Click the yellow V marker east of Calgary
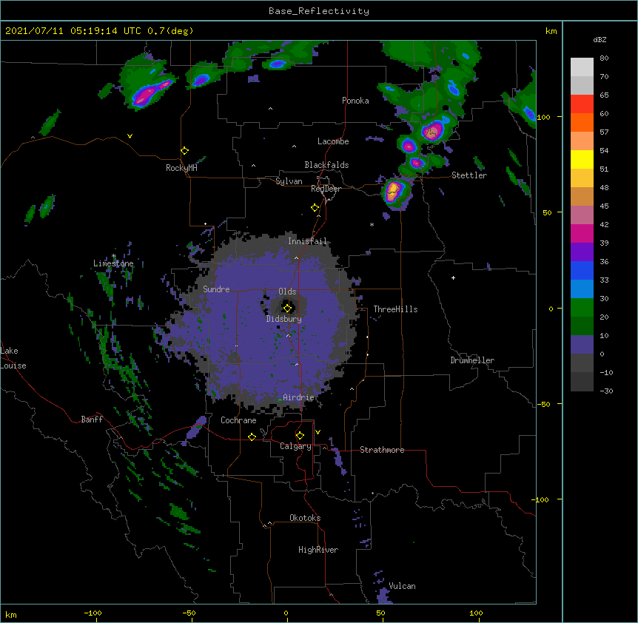Viewport: 638px width, 623px height. [318, 432]
